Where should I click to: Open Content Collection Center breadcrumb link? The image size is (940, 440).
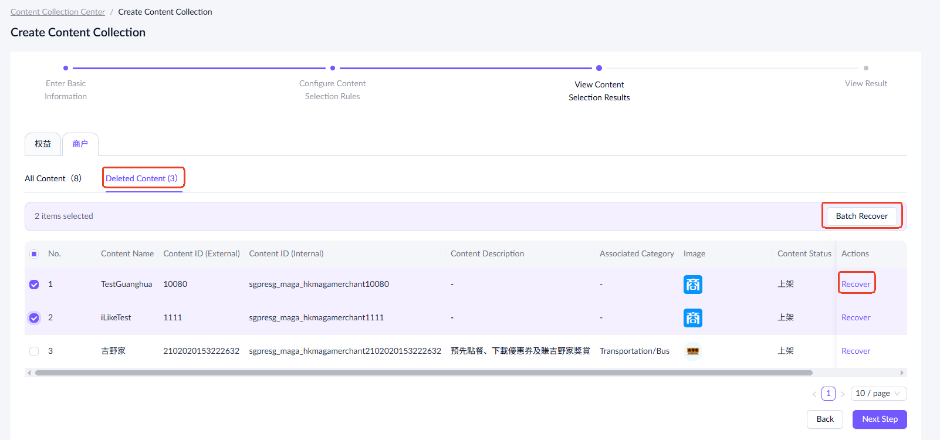(x=58, y=12)
